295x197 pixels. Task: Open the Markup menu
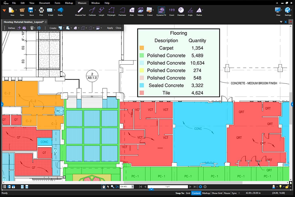pyautogui.click(x=69, y=3)
